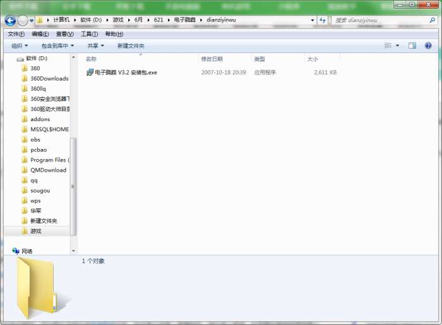This screenshot has height=325, width=442.
Task: Select 软件 (D:) in the address breadcrumb
Action: [x=91, y=20]
